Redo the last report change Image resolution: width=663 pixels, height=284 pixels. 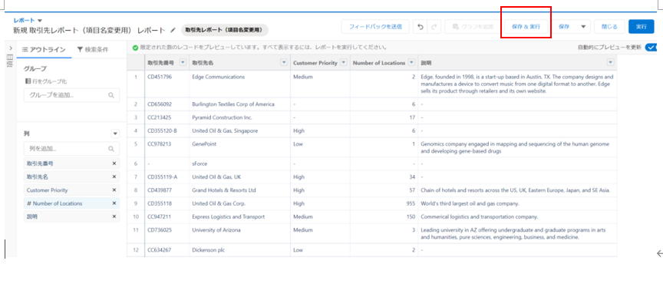434,26
